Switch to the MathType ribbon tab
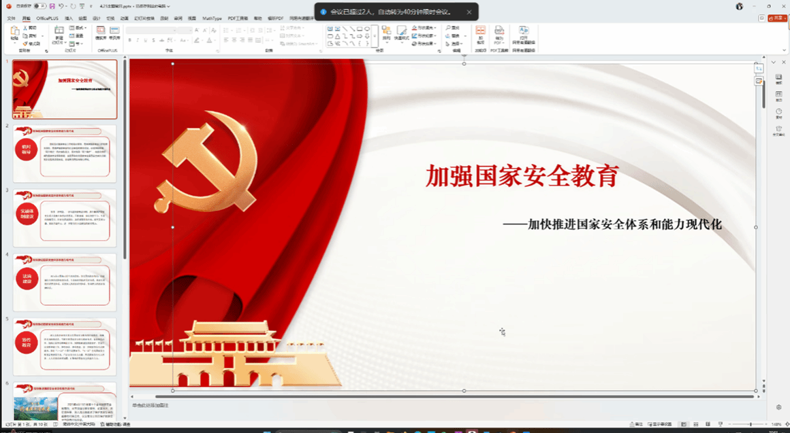The height and width of the screenshot is (433, 790). coord(212,18)
